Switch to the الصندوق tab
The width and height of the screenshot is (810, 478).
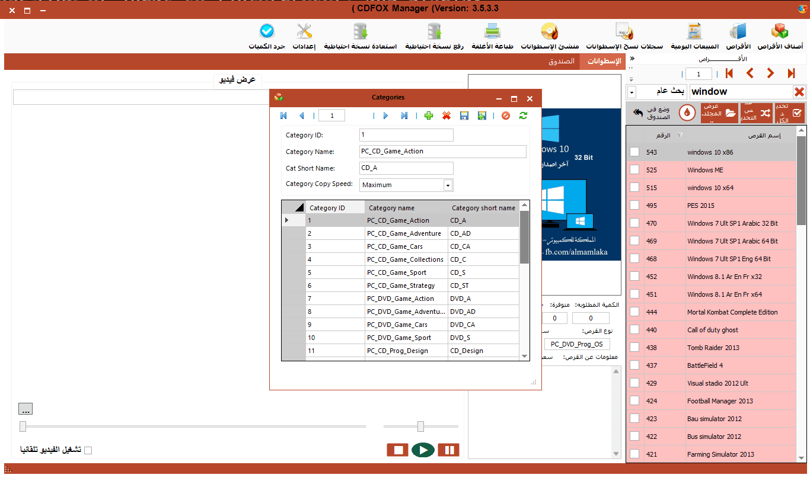pos(562,62)
